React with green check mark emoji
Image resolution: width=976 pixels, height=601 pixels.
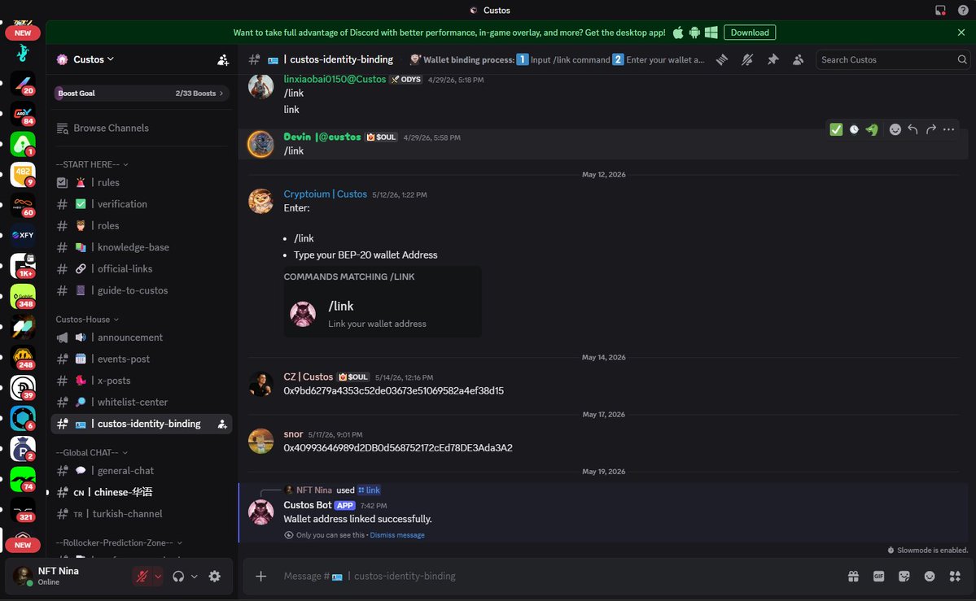coord(836,129)
